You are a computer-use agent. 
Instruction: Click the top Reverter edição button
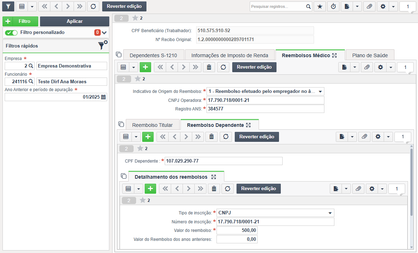point(124,6)
